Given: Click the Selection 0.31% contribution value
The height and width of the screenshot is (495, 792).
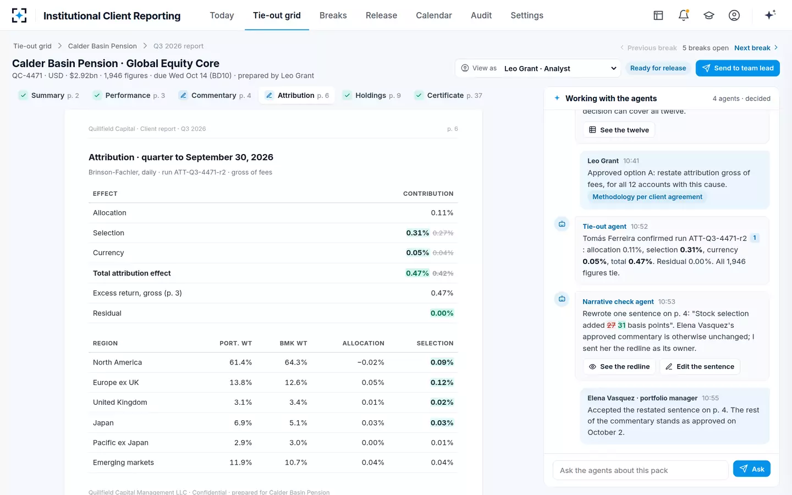Looking at the screenshot, I should (x=417, y=233).
